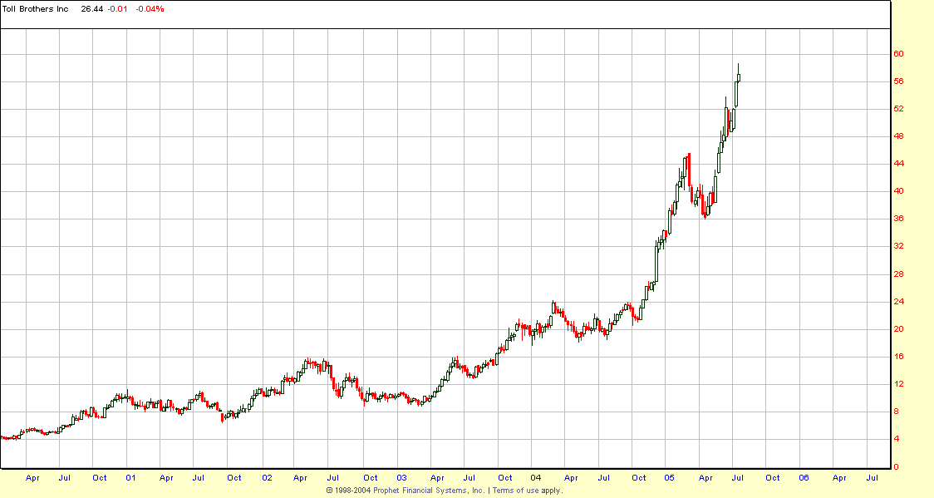Select the last price 26.44

coord(91,9)
